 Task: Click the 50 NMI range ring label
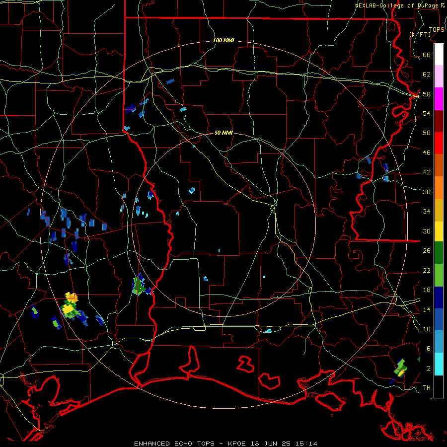223,133
